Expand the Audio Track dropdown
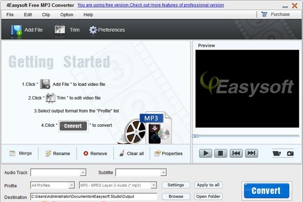Viewport: 303px width, 202px height. click(83, 172)
